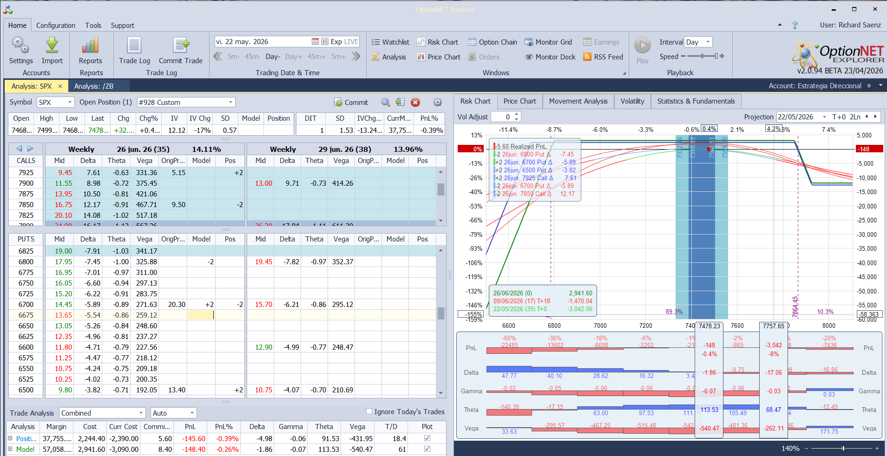The image size is (887, 456).
Task: Click the playback Speed slider
Action: coord(703,56)
